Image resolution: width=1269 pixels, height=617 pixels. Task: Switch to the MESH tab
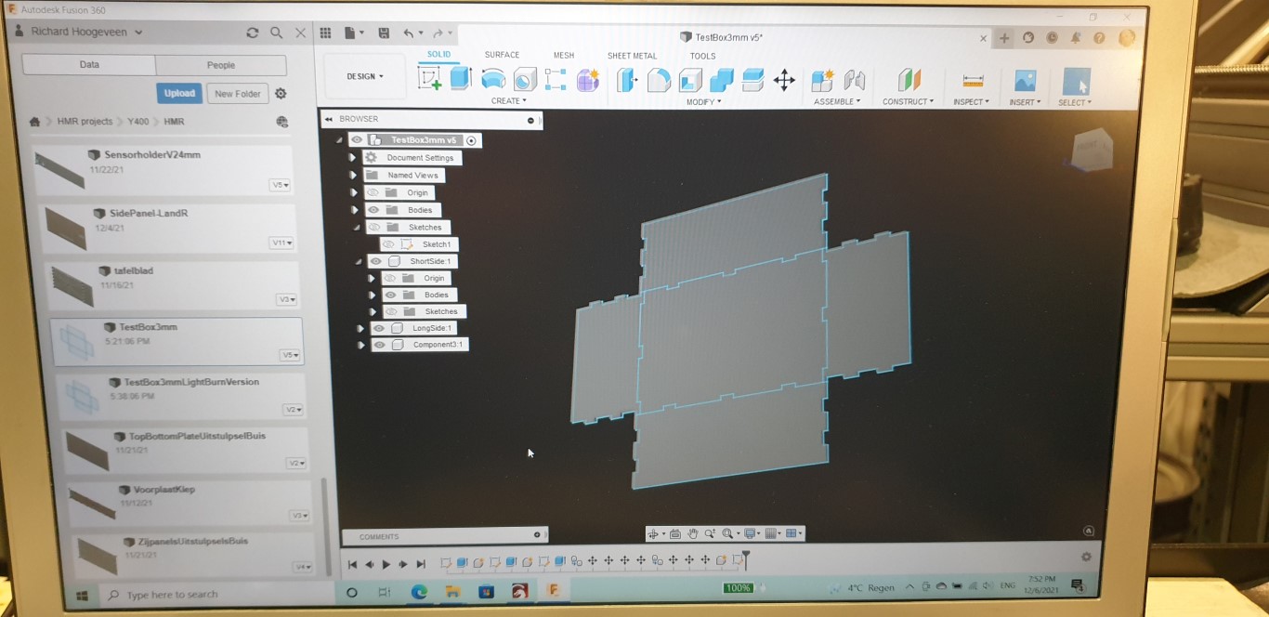coord(564,56)
